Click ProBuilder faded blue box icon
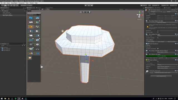Screen dimensions: 178x100 coord(37,53)
